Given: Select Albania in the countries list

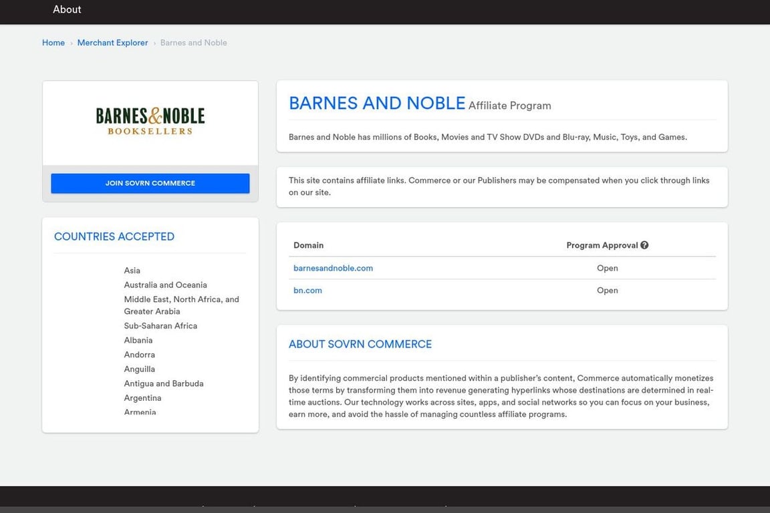Looking at the screenshot, I should (138, 340).
